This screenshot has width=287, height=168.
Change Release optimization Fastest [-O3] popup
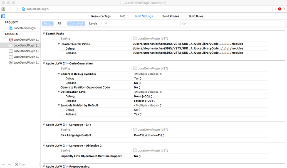click(x=145, y=101)
